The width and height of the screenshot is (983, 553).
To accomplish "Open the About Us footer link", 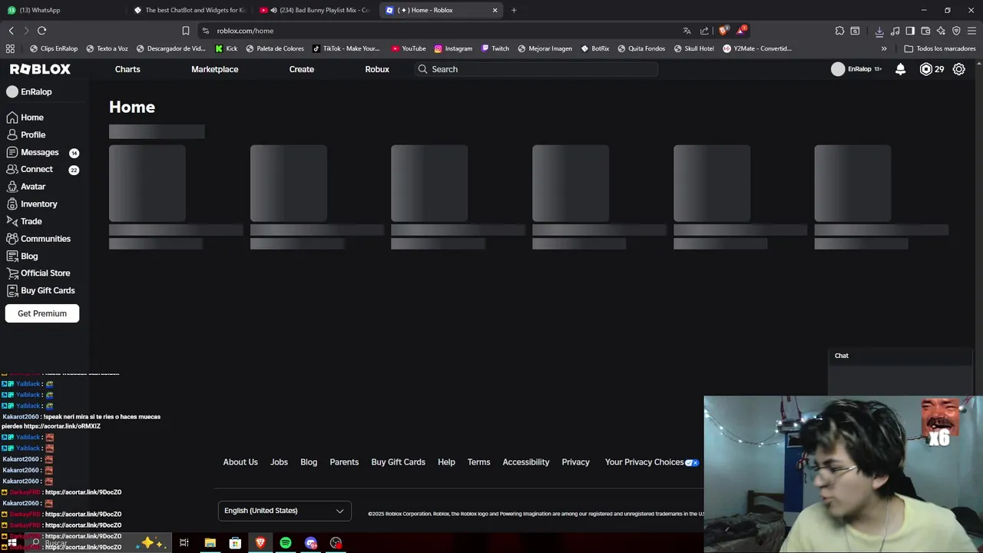I will [x=240, y=462].
